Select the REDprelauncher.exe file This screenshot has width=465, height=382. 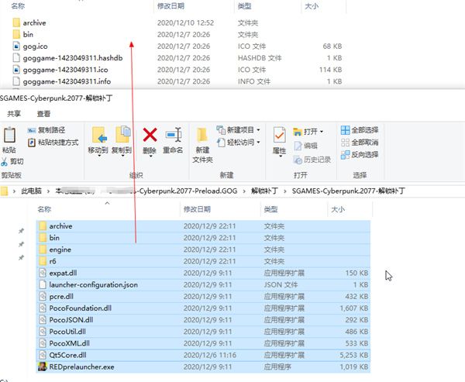point(81,367)
